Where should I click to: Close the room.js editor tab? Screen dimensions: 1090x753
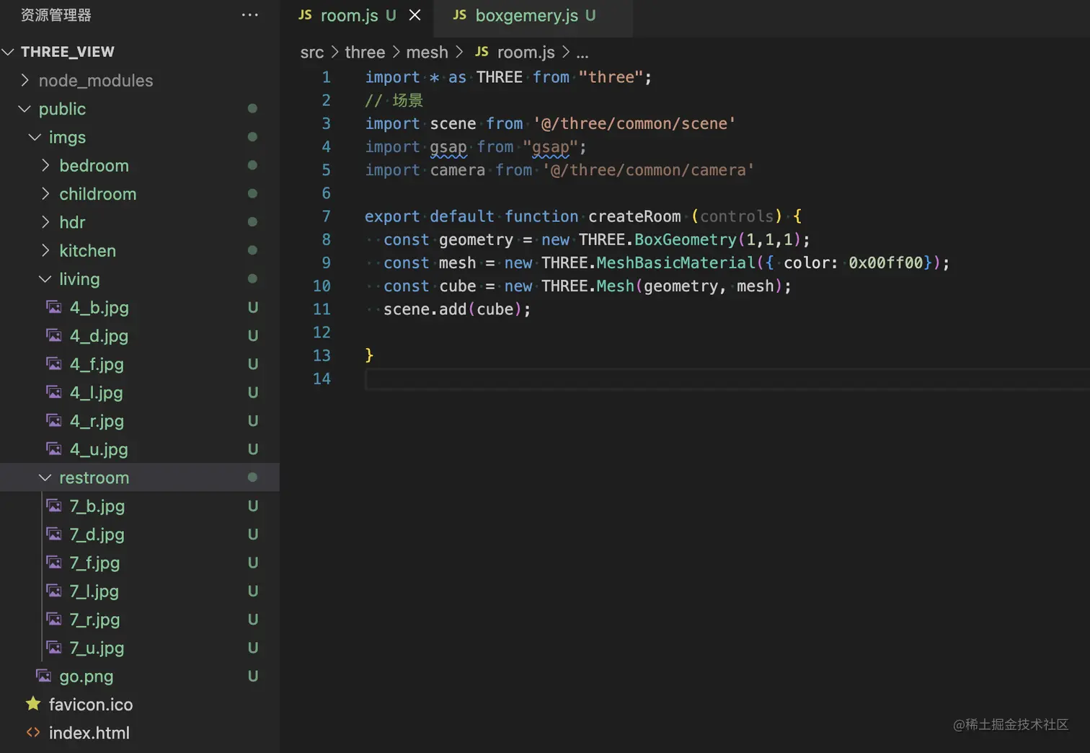click(415, 15)
